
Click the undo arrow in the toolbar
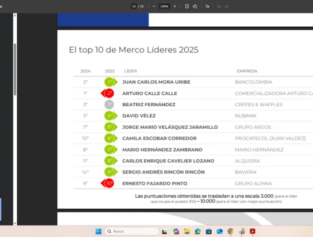pos(219,6)
